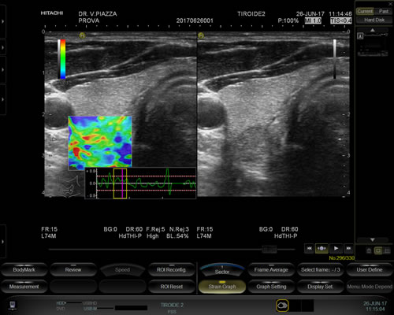Play the cine loop

336,248
